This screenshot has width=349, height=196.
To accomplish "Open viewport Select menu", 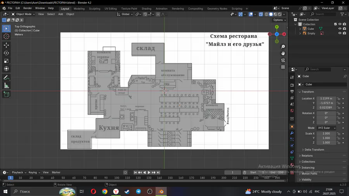I will pyautogui.click(x=51, y=14).
